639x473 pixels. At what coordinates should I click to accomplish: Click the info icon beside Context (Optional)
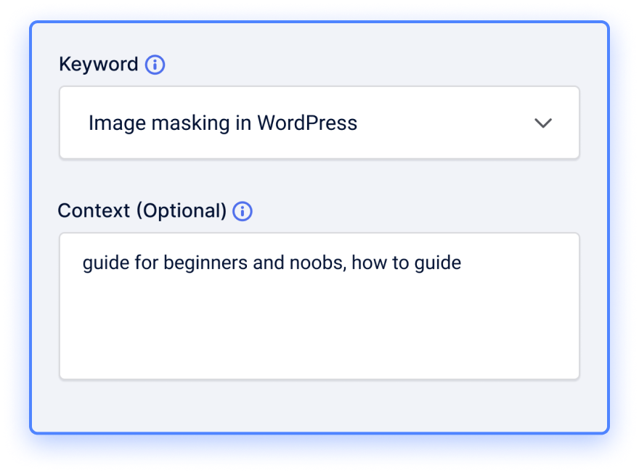[x=243, y=211]
